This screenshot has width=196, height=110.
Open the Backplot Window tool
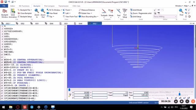point(5,13)
